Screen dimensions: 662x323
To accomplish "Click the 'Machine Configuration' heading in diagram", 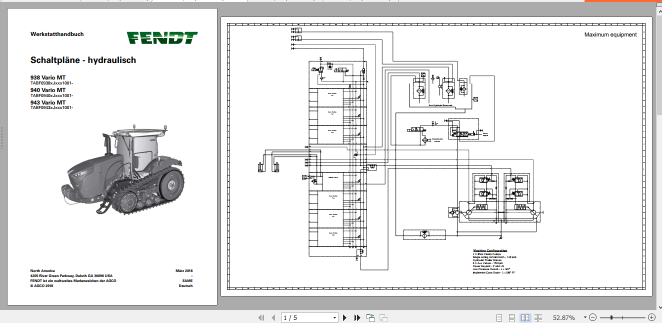I will [490, 250].
